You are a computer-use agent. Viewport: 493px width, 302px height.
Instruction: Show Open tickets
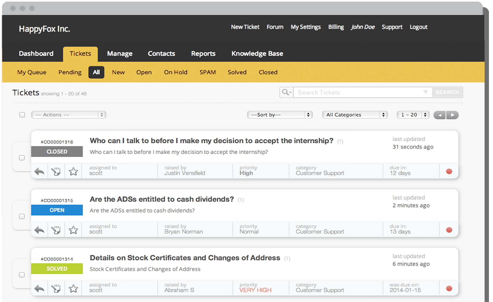pos(144,72)
